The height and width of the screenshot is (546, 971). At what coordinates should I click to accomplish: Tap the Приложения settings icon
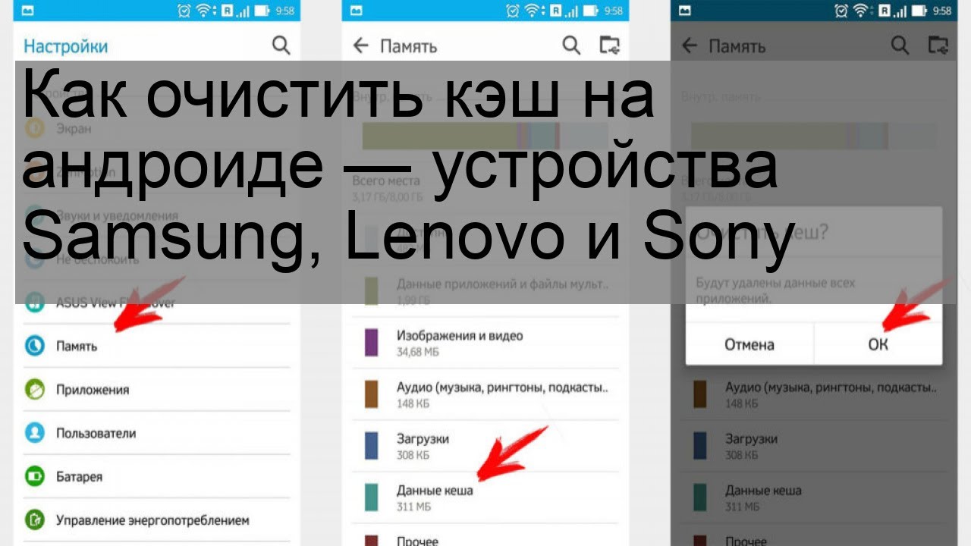pyautogui.click(x=35, y=390)
